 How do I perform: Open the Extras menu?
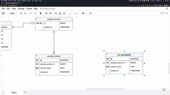tap(29, 9)
